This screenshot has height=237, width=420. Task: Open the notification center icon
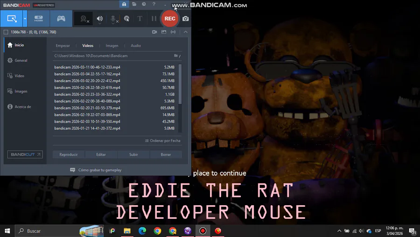pyautogui.click(x=413, y=231)
